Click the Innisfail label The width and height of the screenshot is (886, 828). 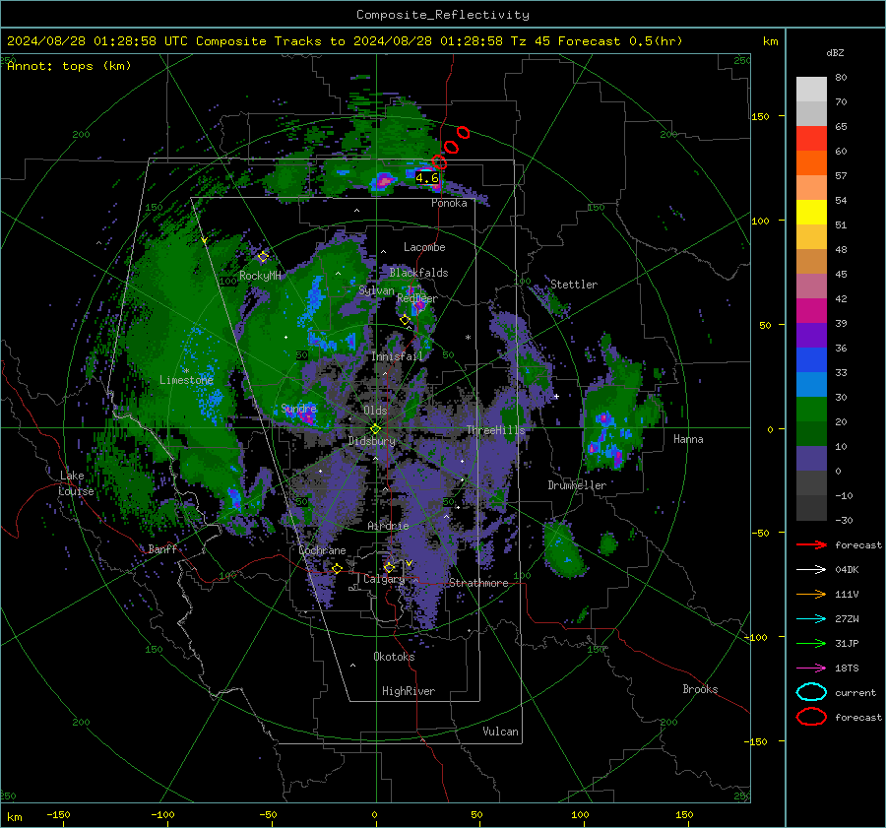(397, 356)
